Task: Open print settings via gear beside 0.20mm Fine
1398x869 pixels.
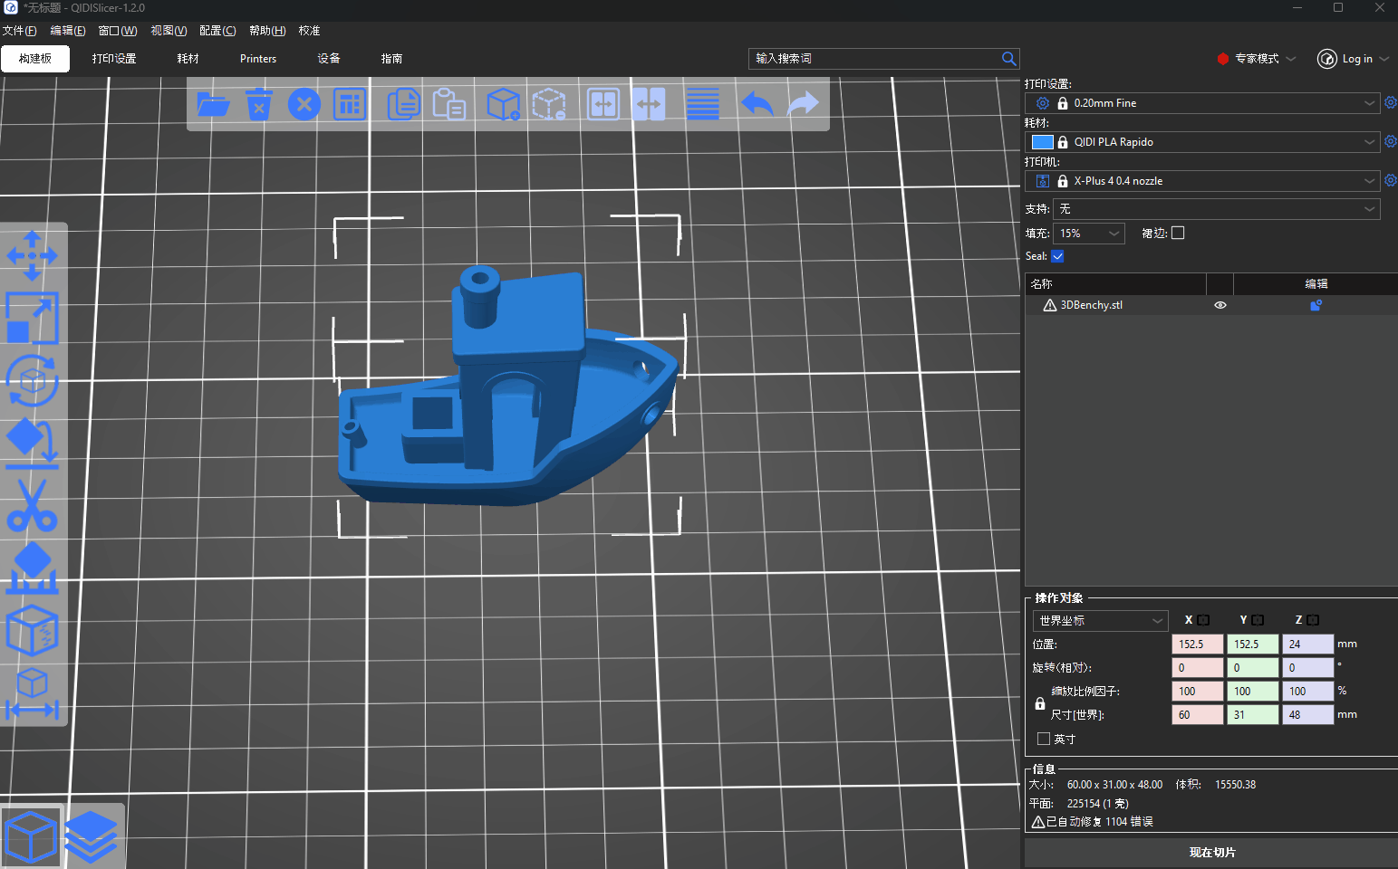Action: 1390,102
